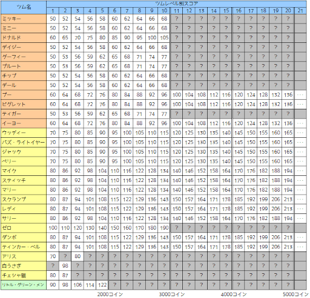Click level column header 10
Image resolution: width=310 pixels, height=298 pixels.
pyautogui.click(x=164, y=11)
